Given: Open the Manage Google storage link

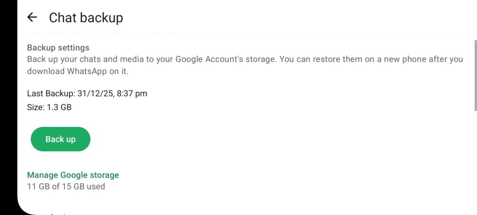Looking at the screenshot, I should click(73, 175).
